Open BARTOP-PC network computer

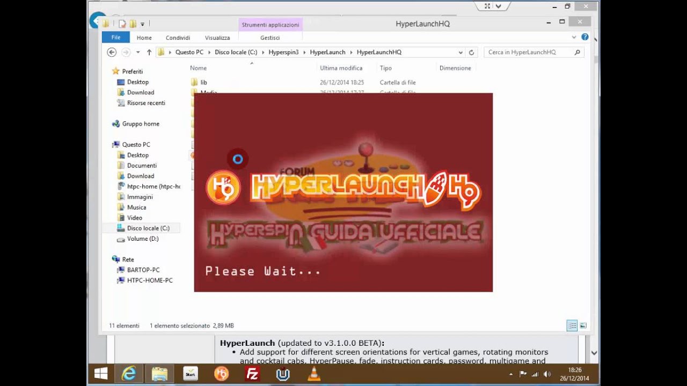click(143, 270)
